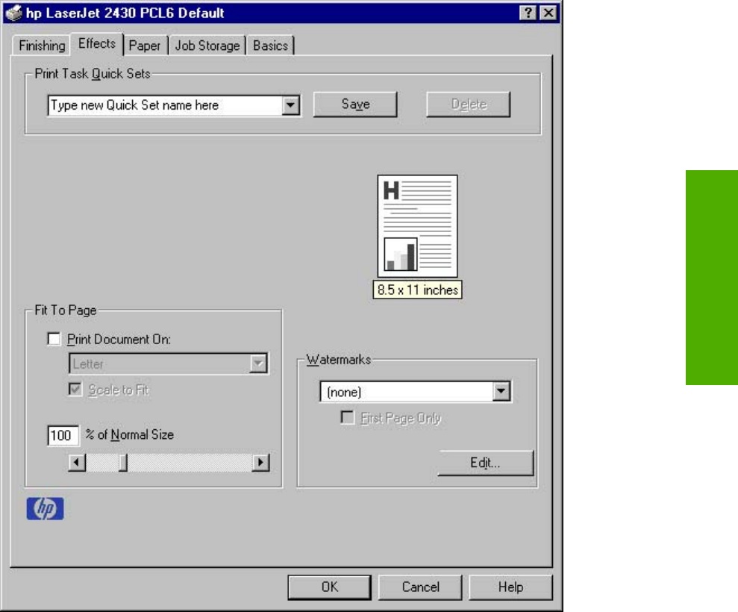Click the left arrow of size slider

coord(77,462)
